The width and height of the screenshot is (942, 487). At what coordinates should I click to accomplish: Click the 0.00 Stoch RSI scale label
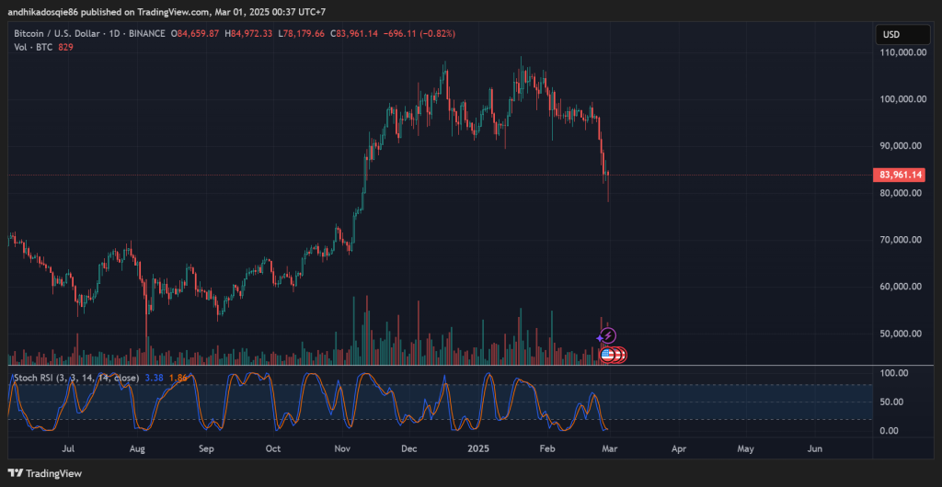coord(891,431)
